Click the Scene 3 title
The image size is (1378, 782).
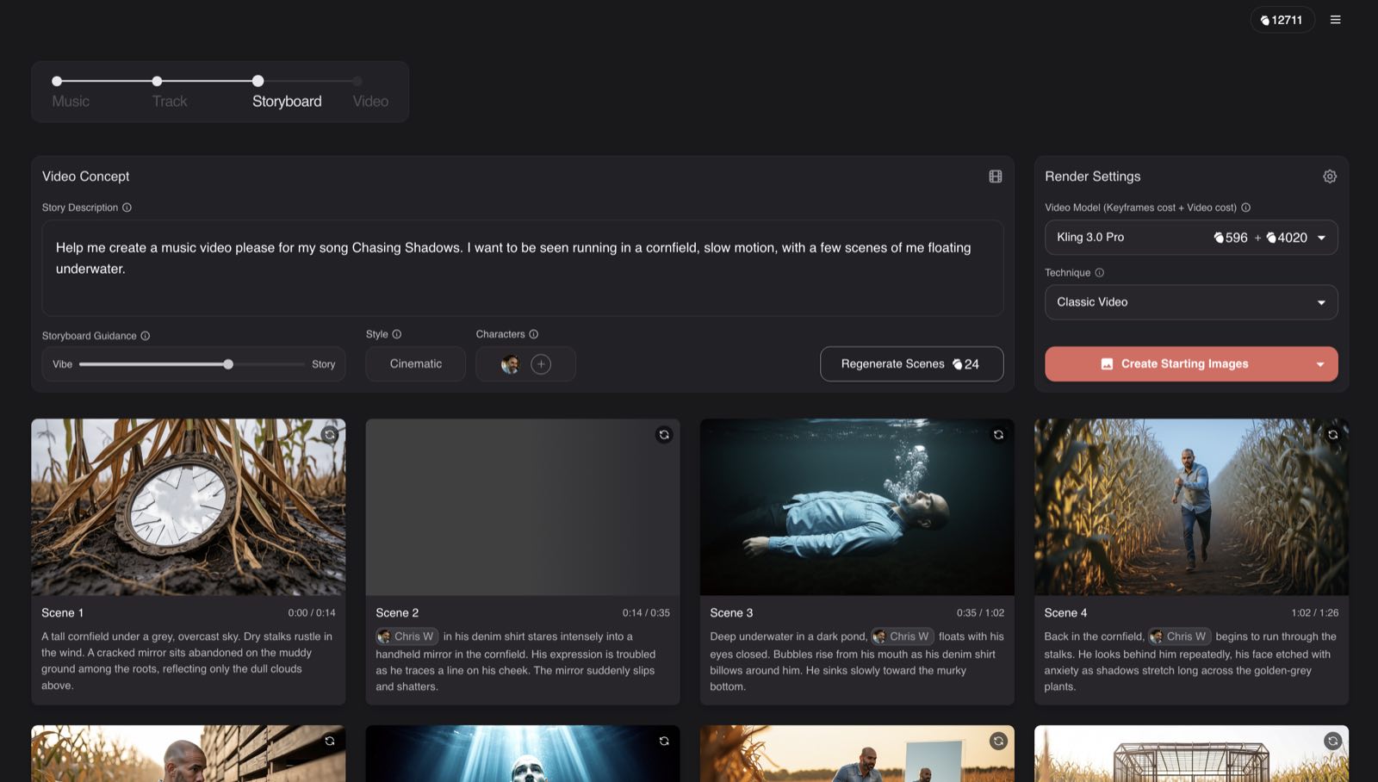pyautogui.click(x=731, y=613)
